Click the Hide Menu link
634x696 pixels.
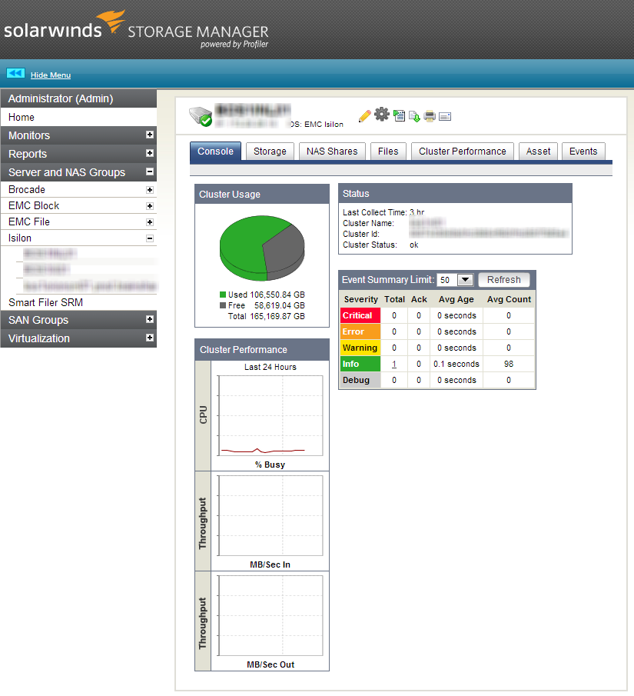pos(51,75)
